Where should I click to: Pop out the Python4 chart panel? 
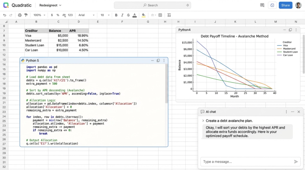(x=290, y=30)
